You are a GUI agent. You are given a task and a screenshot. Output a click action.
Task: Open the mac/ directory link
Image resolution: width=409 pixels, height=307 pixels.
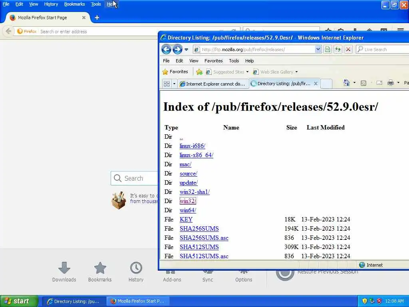[185, 164]
